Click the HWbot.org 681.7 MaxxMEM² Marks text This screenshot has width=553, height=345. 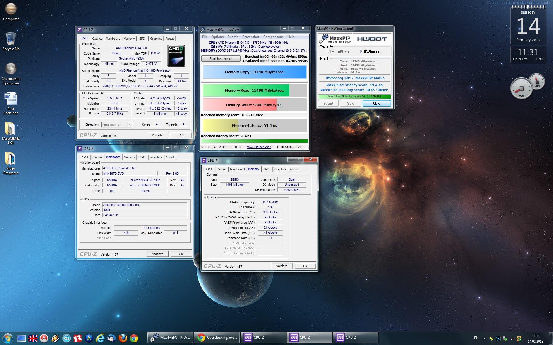pyautogui.click(x=355, y=78)
